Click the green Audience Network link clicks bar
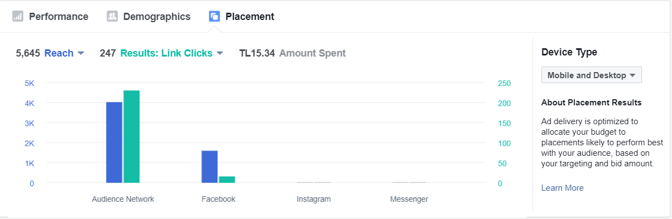The width and height of the screenshot is (672, 219). coord(132,136)
